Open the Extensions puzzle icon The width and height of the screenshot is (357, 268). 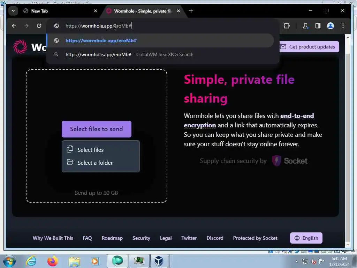click(x=287, y=26)
